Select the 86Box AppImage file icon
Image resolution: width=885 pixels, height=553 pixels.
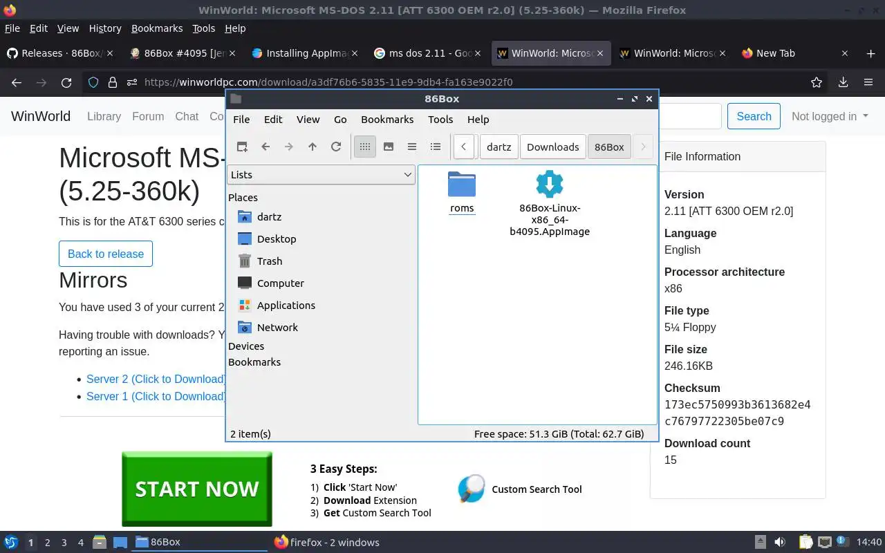[x=550, y=185]
